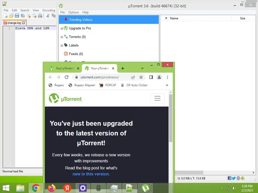Click the New file icon in Notepad++ toolbar
This screenshot has width=258, height=193.
(5, 16)
